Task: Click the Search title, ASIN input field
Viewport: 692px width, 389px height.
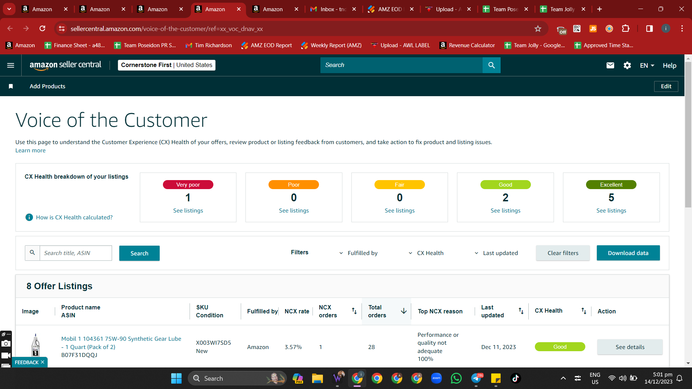Action: [x=76, y=253]
